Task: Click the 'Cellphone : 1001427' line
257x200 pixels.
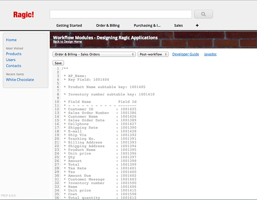Action: (100, 124)
